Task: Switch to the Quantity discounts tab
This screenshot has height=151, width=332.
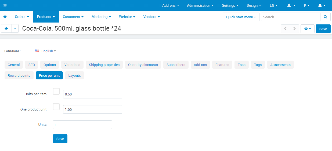Action: coord(143,65)
